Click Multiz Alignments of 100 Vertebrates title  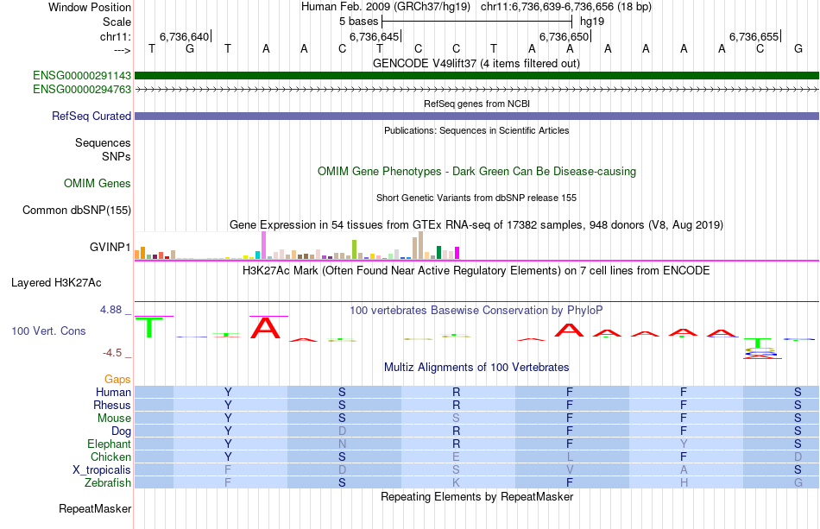476,367
